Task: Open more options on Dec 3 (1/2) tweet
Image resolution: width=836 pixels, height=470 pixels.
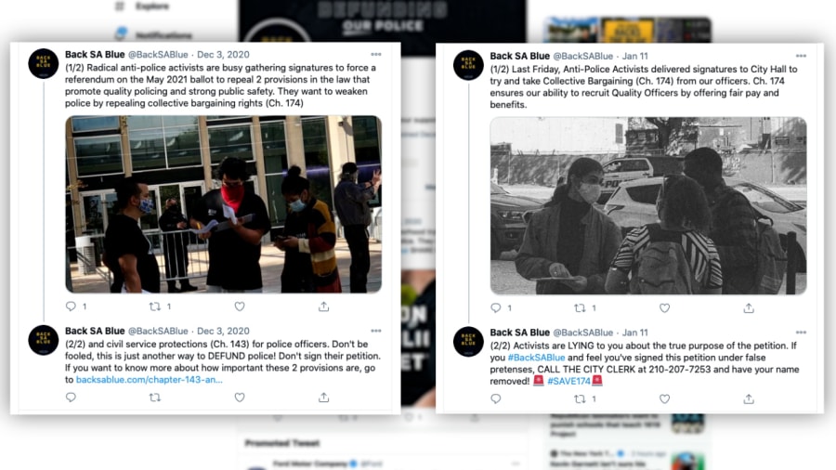Action: click(x=376, y=55)
